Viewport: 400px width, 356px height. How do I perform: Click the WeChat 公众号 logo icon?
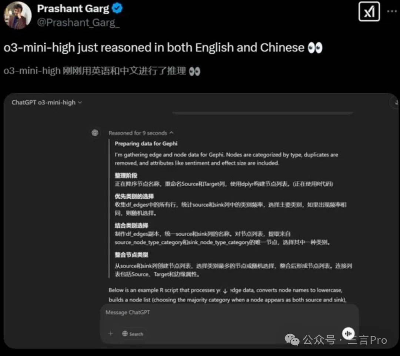tap(292, 340)
